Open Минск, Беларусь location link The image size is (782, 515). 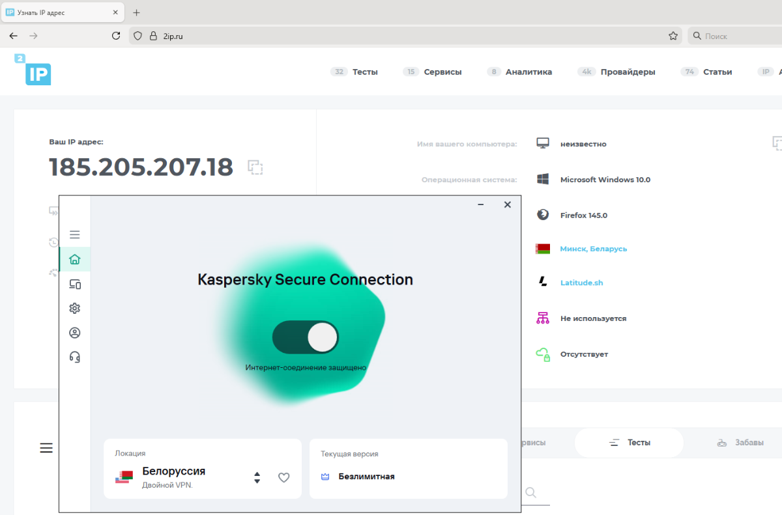594,249
